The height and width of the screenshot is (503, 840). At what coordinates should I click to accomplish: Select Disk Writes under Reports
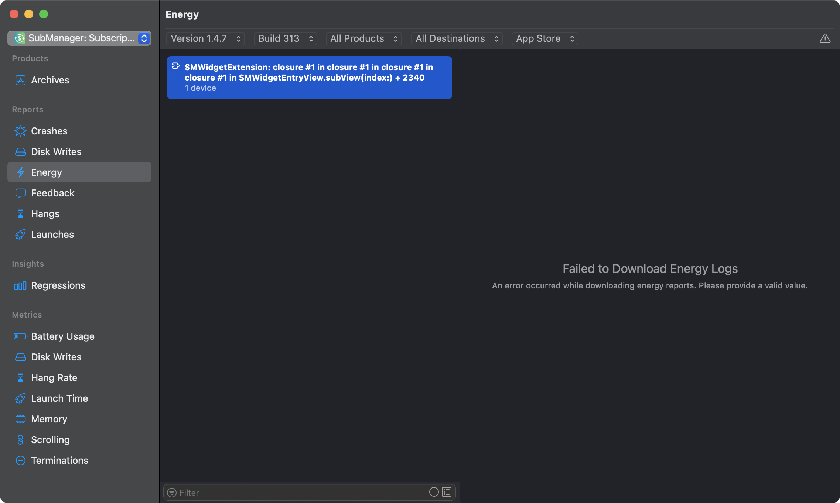point(79,152)
